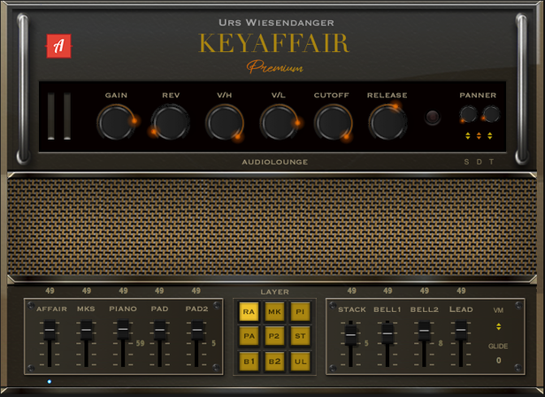
Task: Click the right yellow arrows under PANNER
Action: (490, 136)
